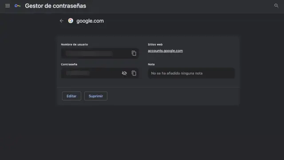Click the Nota label
The width and height of the screenshot is (284, 160).
pyautogui.click(x=151, y=64)
